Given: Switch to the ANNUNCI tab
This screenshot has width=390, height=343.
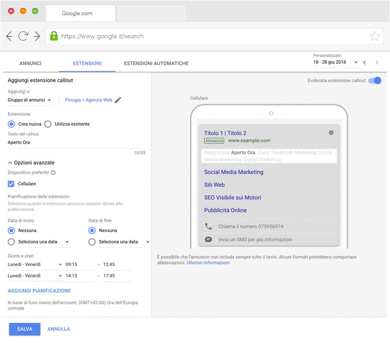Looking at the screenshot, I should point(30,63).
